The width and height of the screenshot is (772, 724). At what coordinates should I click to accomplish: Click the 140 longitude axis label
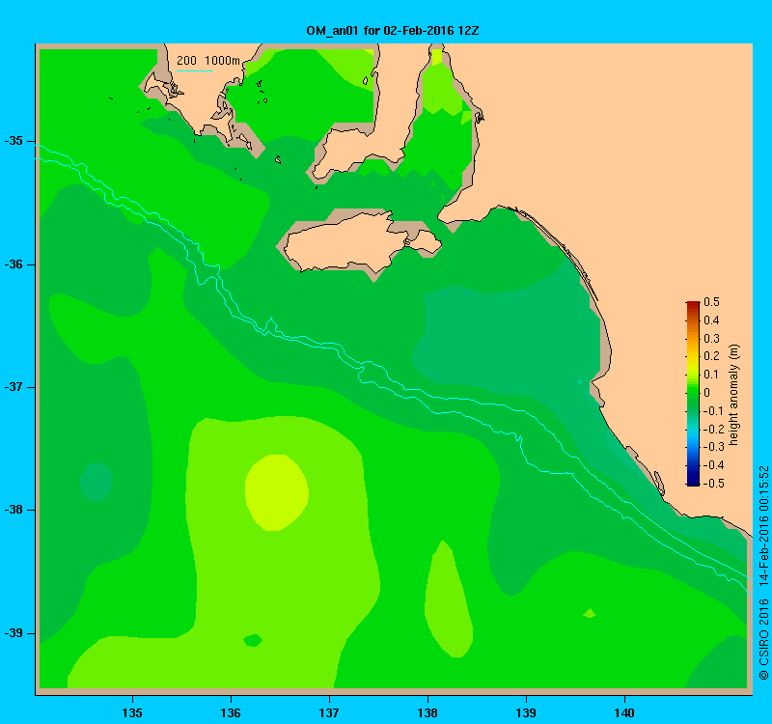624,712
